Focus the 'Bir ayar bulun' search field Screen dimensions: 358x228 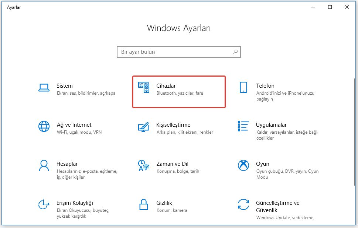[x=174, y=52]
